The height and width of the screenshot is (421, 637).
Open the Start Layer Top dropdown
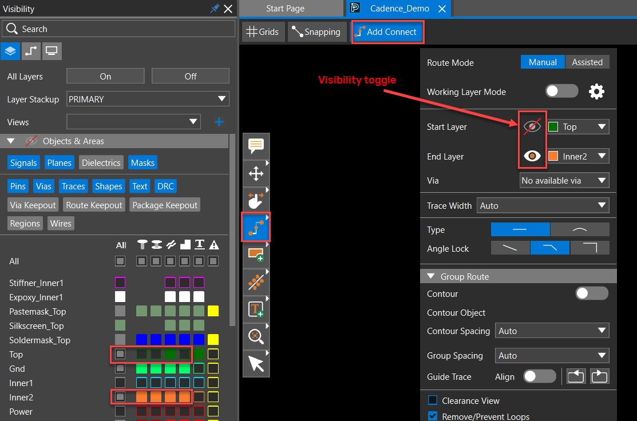pos(577,126)
